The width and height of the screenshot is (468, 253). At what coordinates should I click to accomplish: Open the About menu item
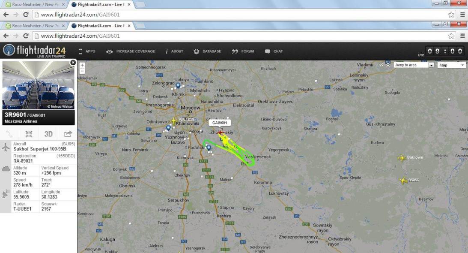click(x=174, y=51)
